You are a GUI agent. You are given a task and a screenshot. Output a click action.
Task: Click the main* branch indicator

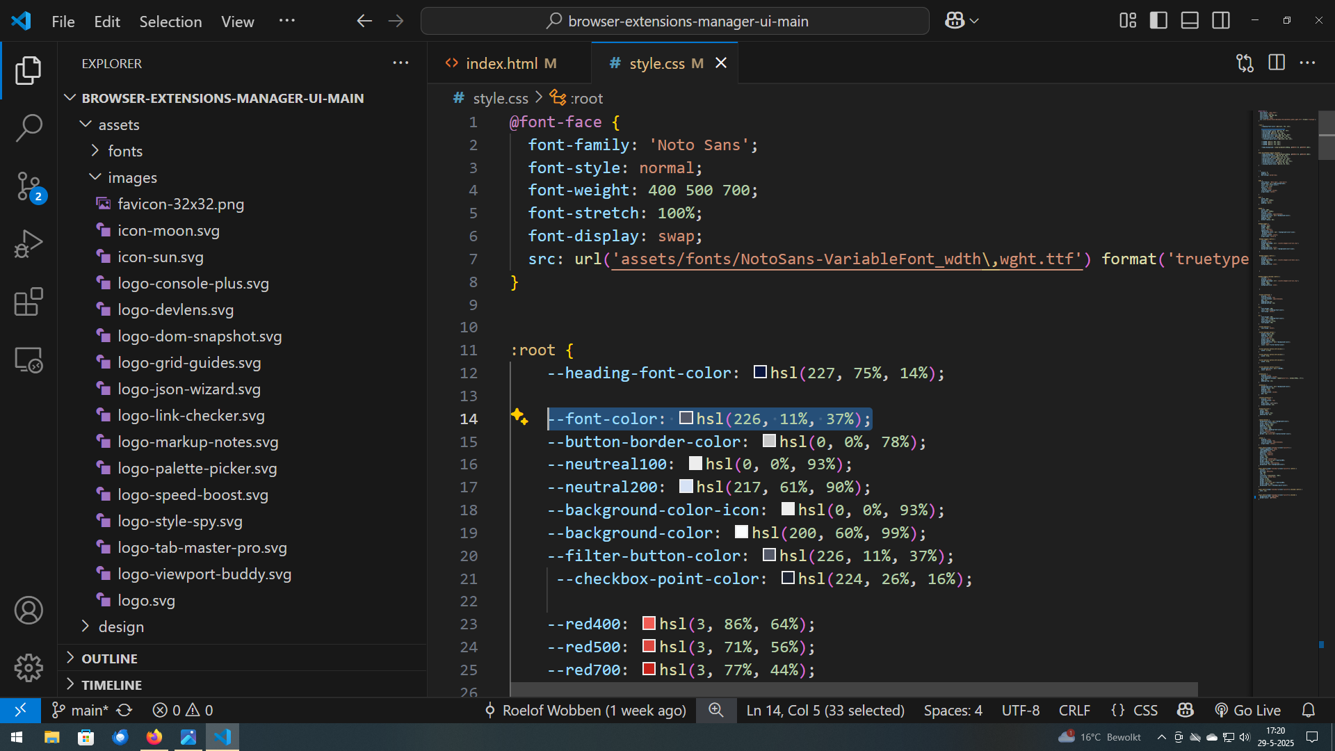point(81,710)
